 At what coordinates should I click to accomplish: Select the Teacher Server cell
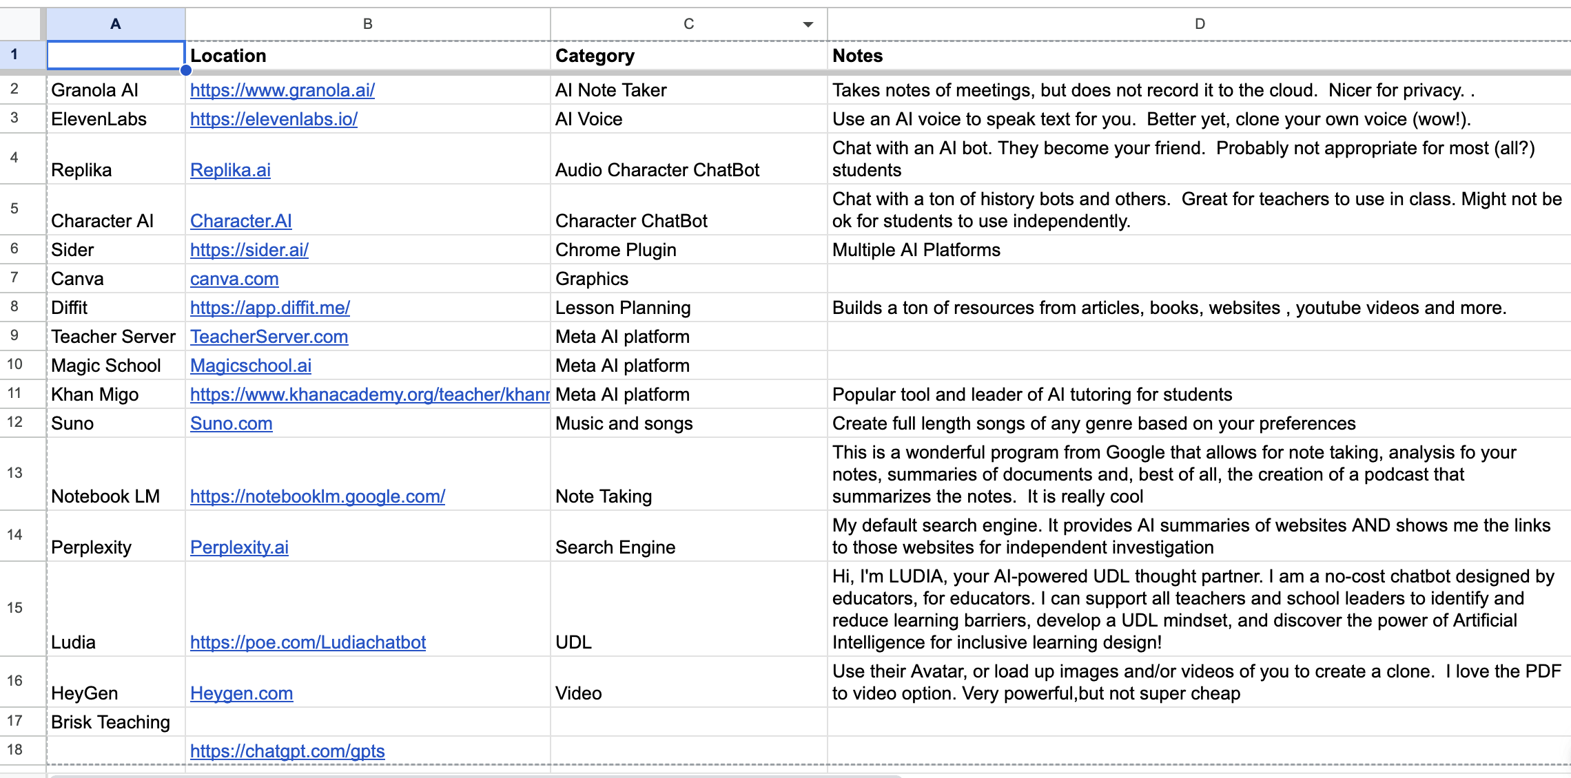point(116,337)
